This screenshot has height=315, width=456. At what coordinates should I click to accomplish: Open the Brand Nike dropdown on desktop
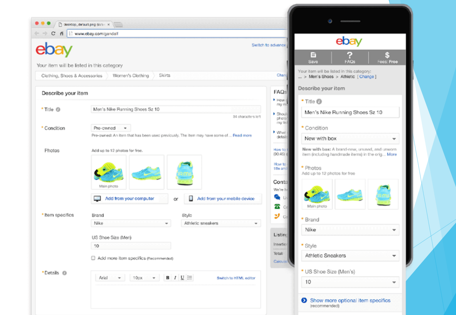coord(131,224)
